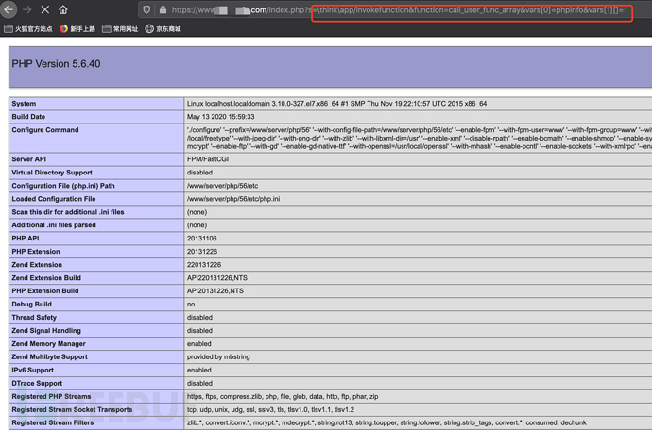The image size is (652, 430).
Task: Select the 20131106 PHP API value
Action: pyautogui.click(x=201, y=239)
